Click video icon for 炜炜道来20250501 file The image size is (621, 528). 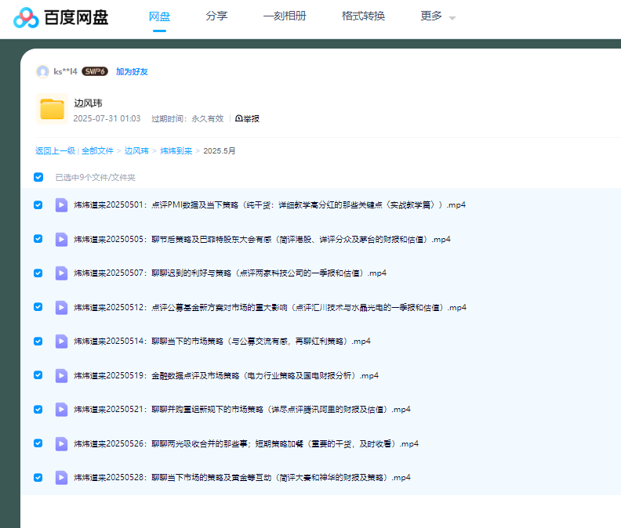pyautogui.click(x=61, y=205)
